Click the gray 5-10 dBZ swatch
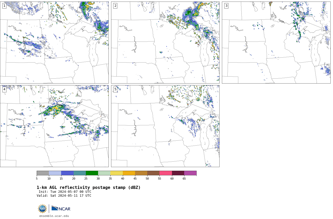 coord(43,173)
